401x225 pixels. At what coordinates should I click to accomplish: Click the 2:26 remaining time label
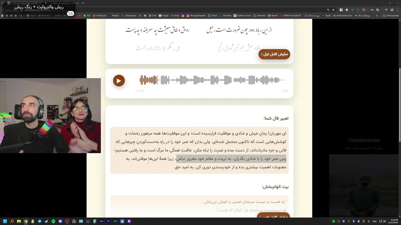click(x=141, y=91)
